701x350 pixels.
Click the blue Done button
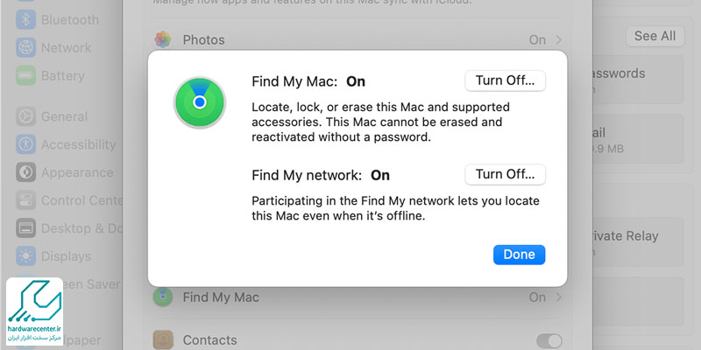pyautogui.click(x=519, y=255)
